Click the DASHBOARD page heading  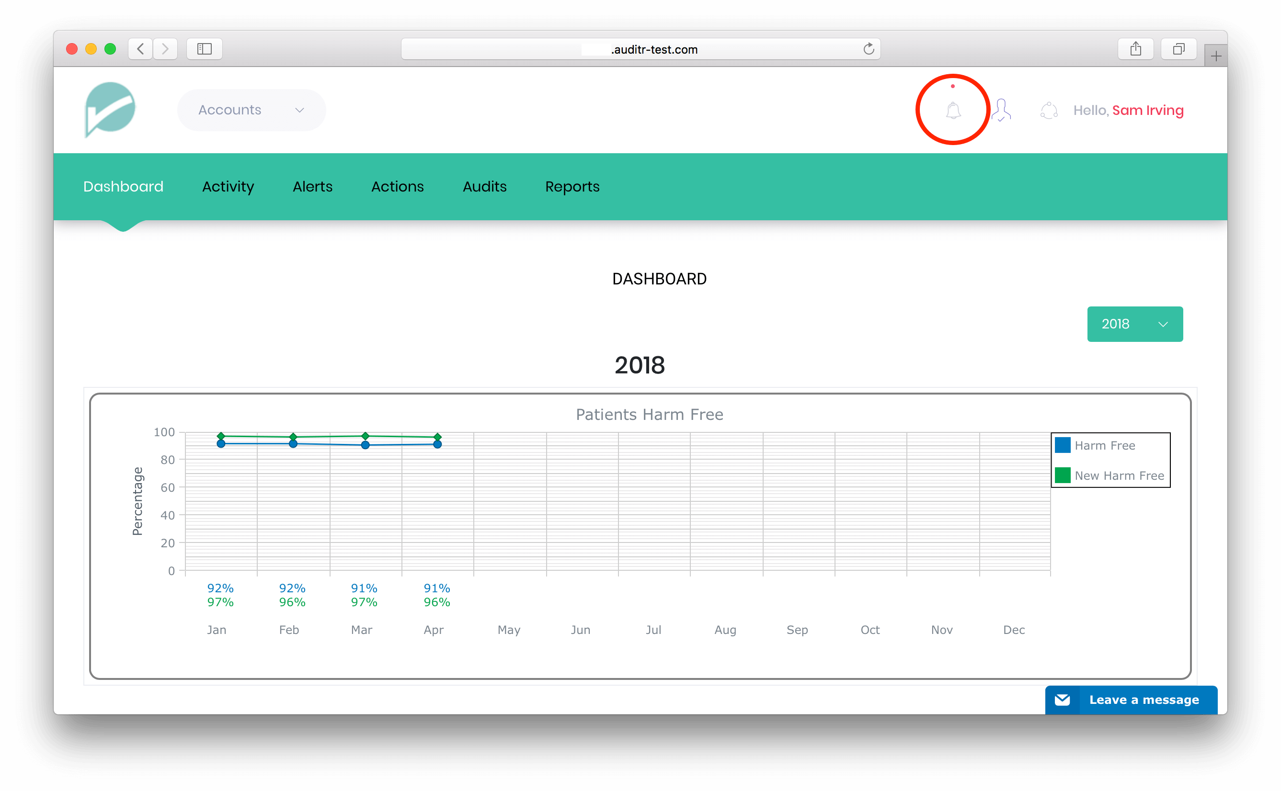point(659,279)
